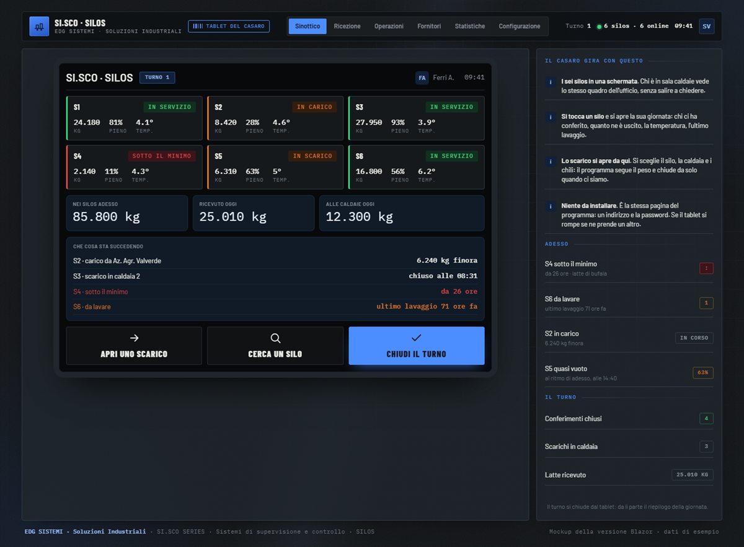Image resolution: width=744 pixels, height=547 pixels.
Task: Click the info icon next to 'I sei silos in una schermata'
Action: 551,82
